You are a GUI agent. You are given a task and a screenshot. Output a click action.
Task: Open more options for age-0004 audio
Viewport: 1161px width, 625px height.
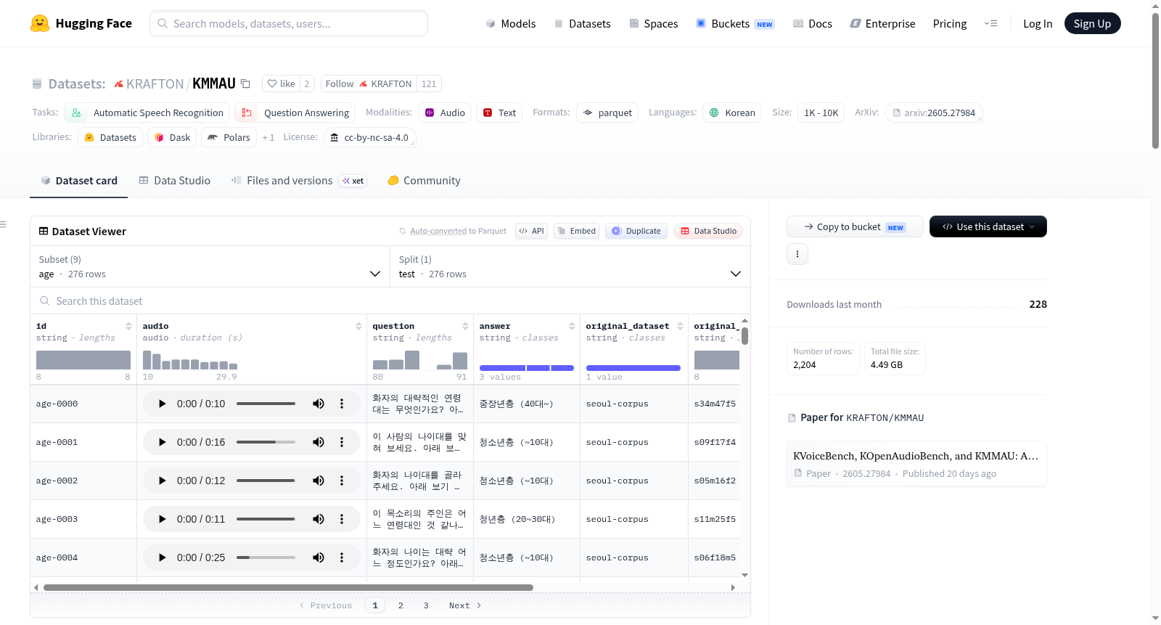pos(342,557)
